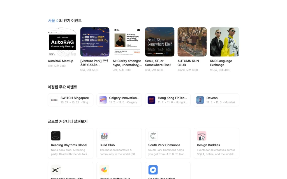Viewport: 287px width, 179px height.
Task: Click the Design Buddies bunny icon
Action: point(202,136)
